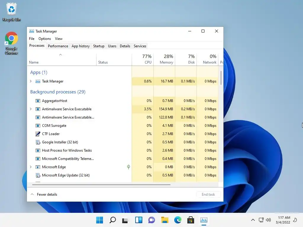Expand the Antimalware Service Executable group
This screenshot has width=303, height=227.
(x=31, y=109)
